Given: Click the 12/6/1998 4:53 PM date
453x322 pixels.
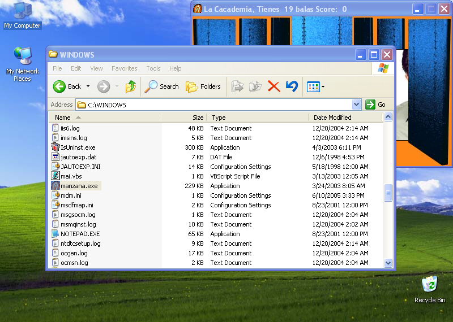Looking at the screenshot, I should 338,157.
